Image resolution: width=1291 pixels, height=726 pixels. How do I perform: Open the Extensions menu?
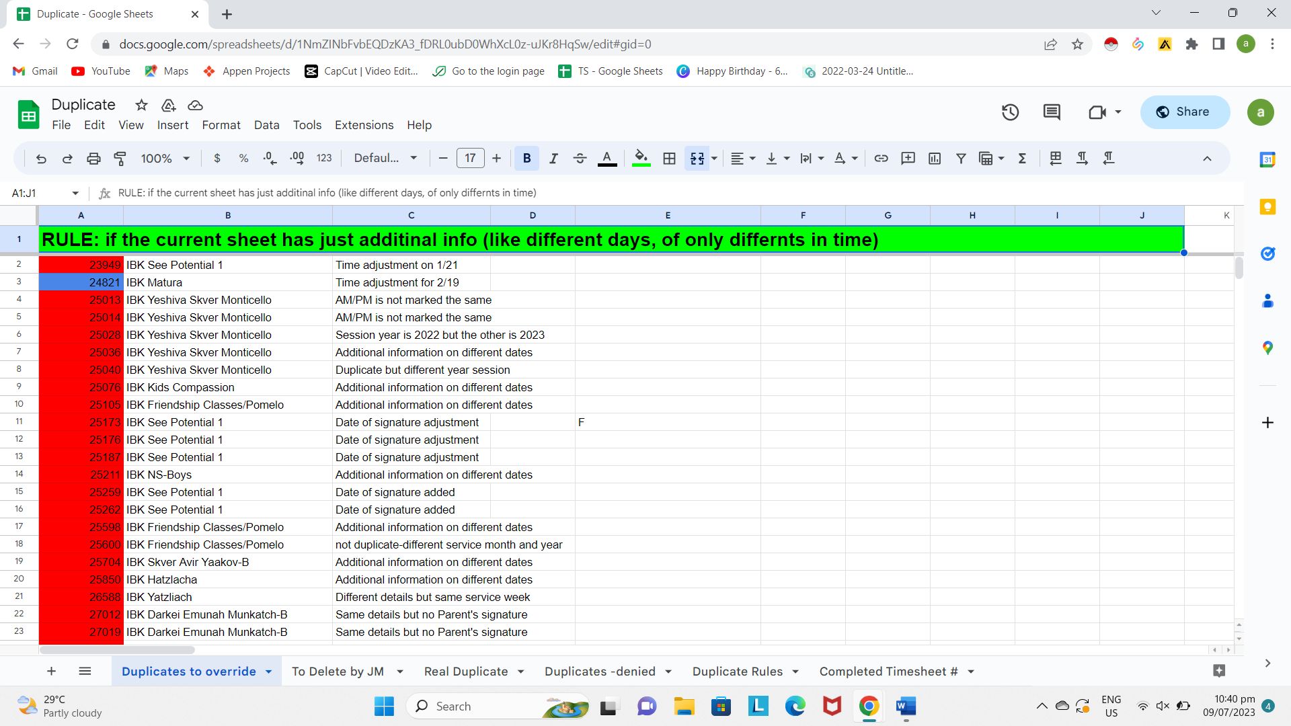pyautogui.click(x=364, y=125)
